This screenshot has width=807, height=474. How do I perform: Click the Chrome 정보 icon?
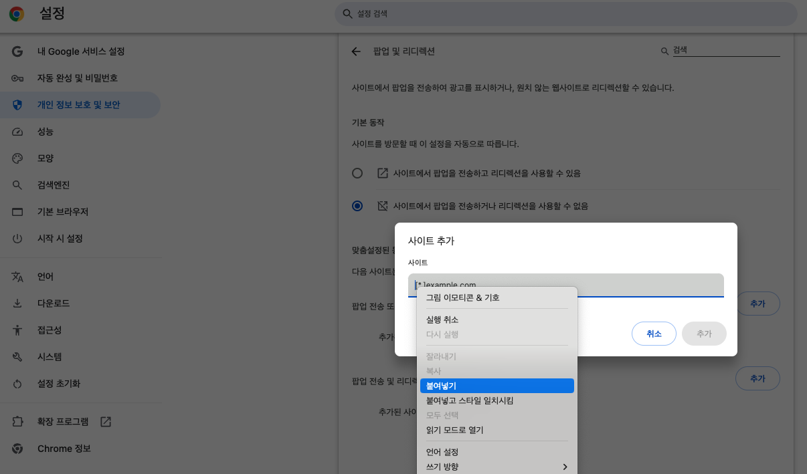click(17, 449)
